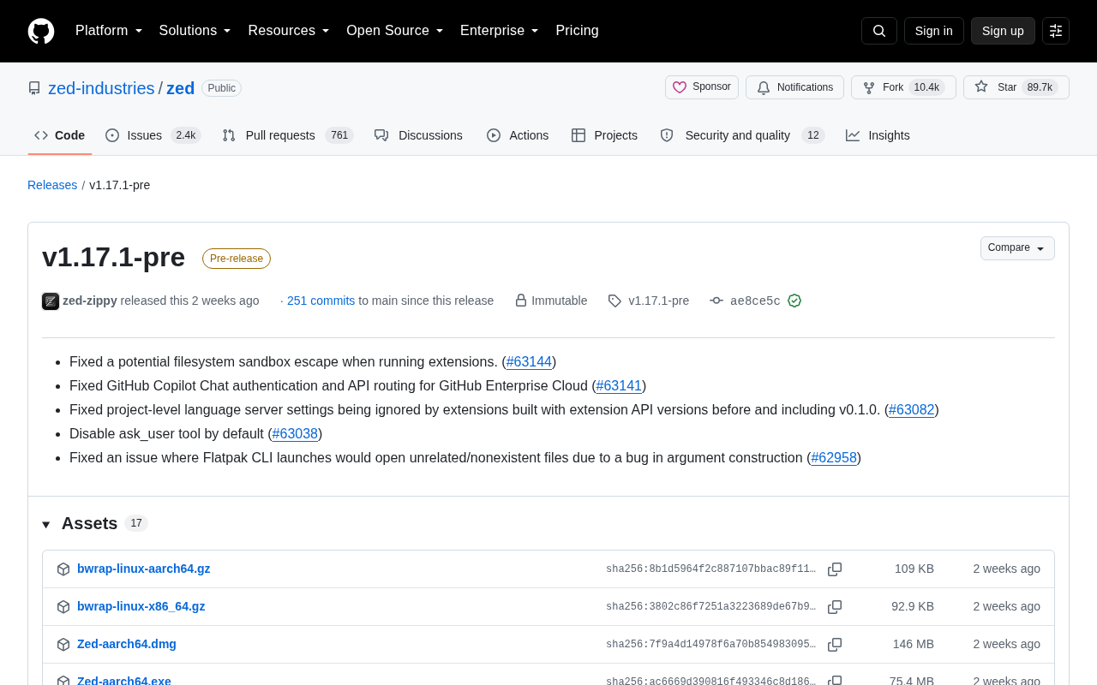
Task: Click the 146 MB file size
Action: (914, 644)
